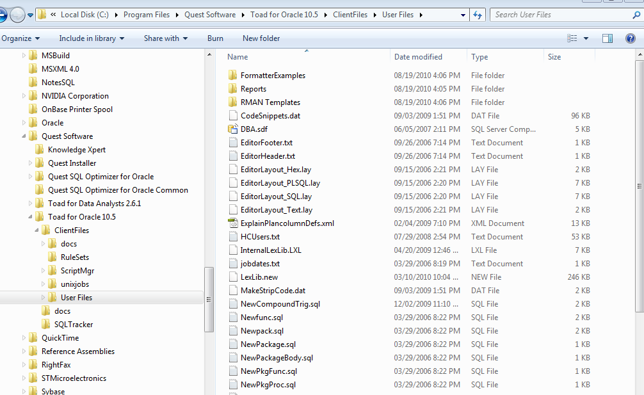Screen dimensions: 644x395
Task: Click Program Files in the address path
Action: point(146,15)
